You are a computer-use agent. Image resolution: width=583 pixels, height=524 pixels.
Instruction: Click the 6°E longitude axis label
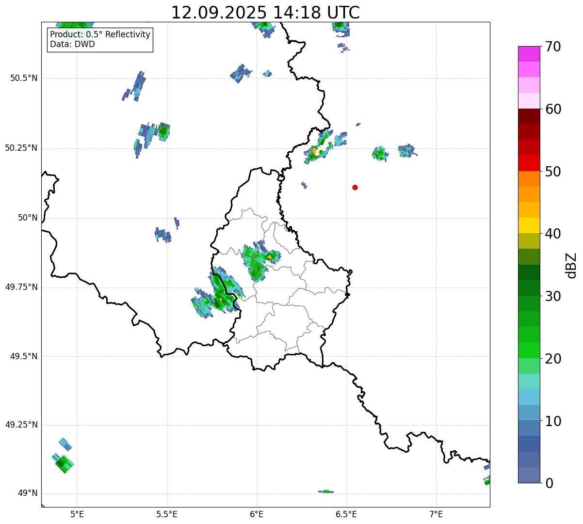click(257, 514)
